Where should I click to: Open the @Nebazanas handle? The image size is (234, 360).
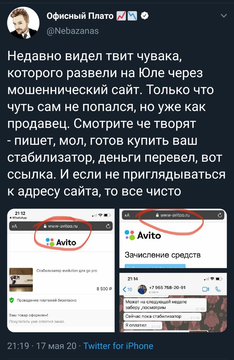click(x=73, y=30)
